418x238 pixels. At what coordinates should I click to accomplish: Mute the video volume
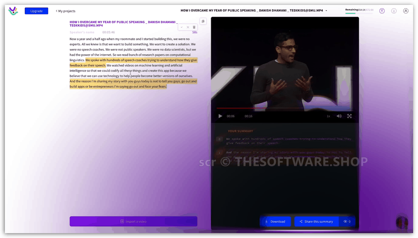(339, 116)
